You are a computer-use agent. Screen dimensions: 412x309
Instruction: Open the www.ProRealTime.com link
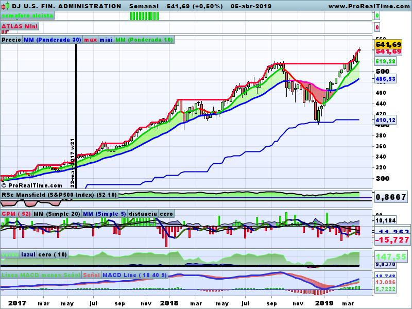[369, 6]
